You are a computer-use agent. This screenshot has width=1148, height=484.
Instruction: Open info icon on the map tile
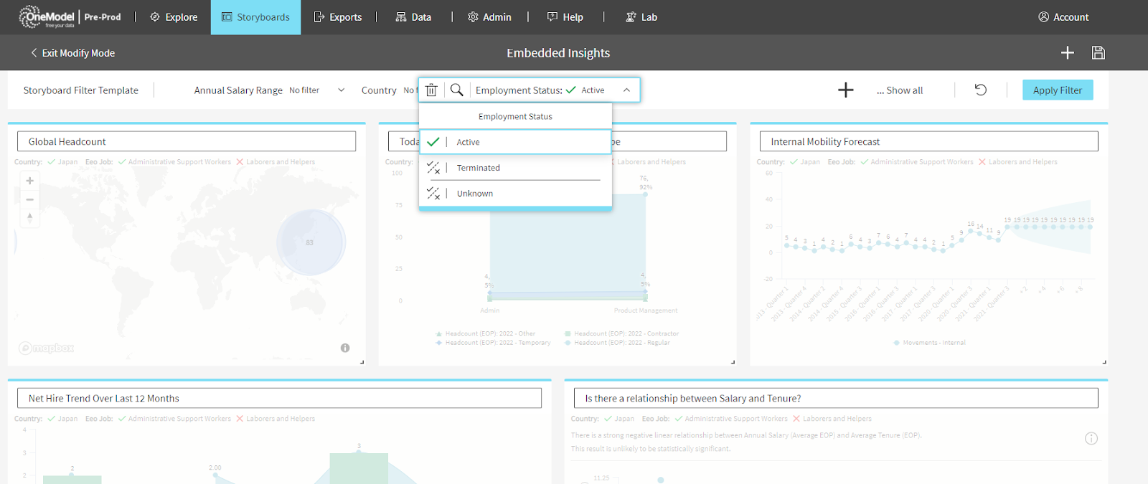(x=345, y=348)
